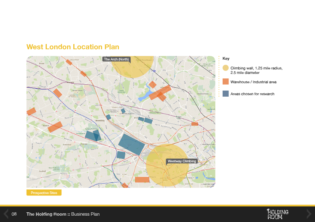
Task: Click the Westway Climbing map label
Action: (x=181, y=161)
